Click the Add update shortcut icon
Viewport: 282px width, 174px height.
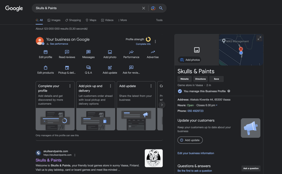pyautogui.click(x=110, y=68)
